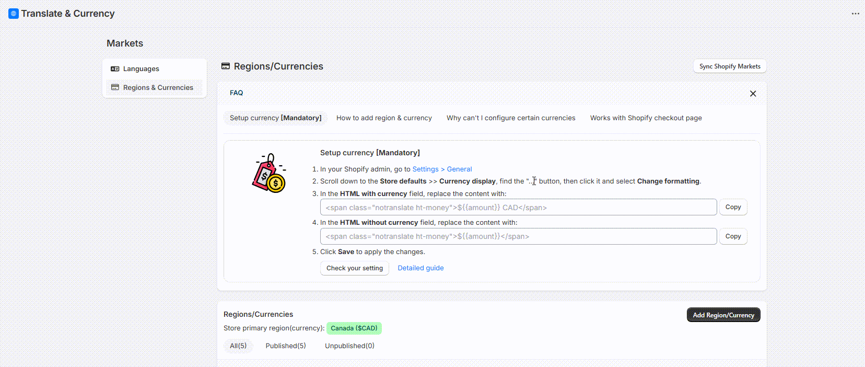Image resolution: width=865 pixels, height=367 pixels.
Task: Open Languages in the Markets sidebar
Action: [x=155, y=69]
